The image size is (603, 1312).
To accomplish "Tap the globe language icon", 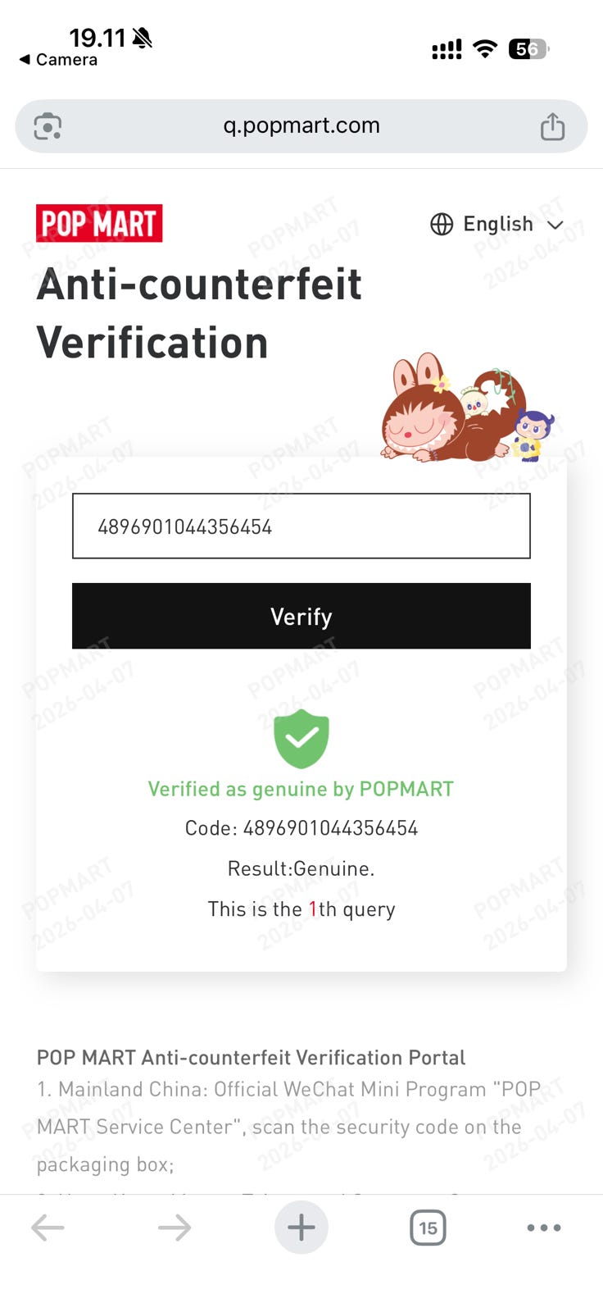I will pyautogui.click(x=442, y=224).
